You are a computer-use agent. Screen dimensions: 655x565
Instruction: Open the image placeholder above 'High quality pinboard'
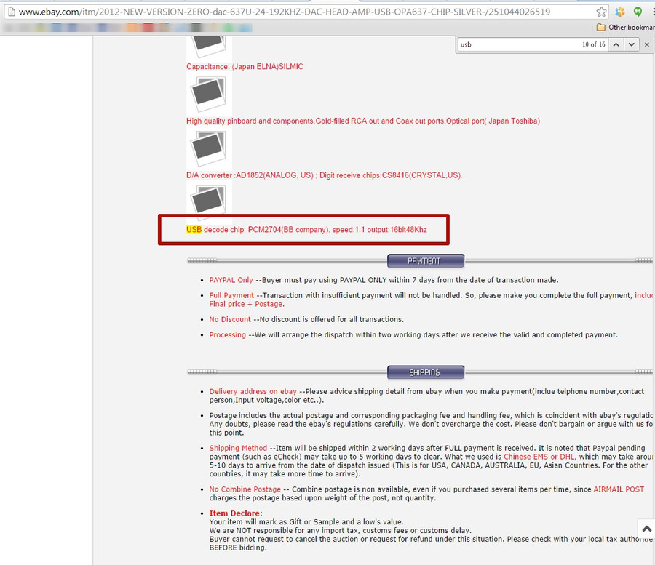(208, 94)
